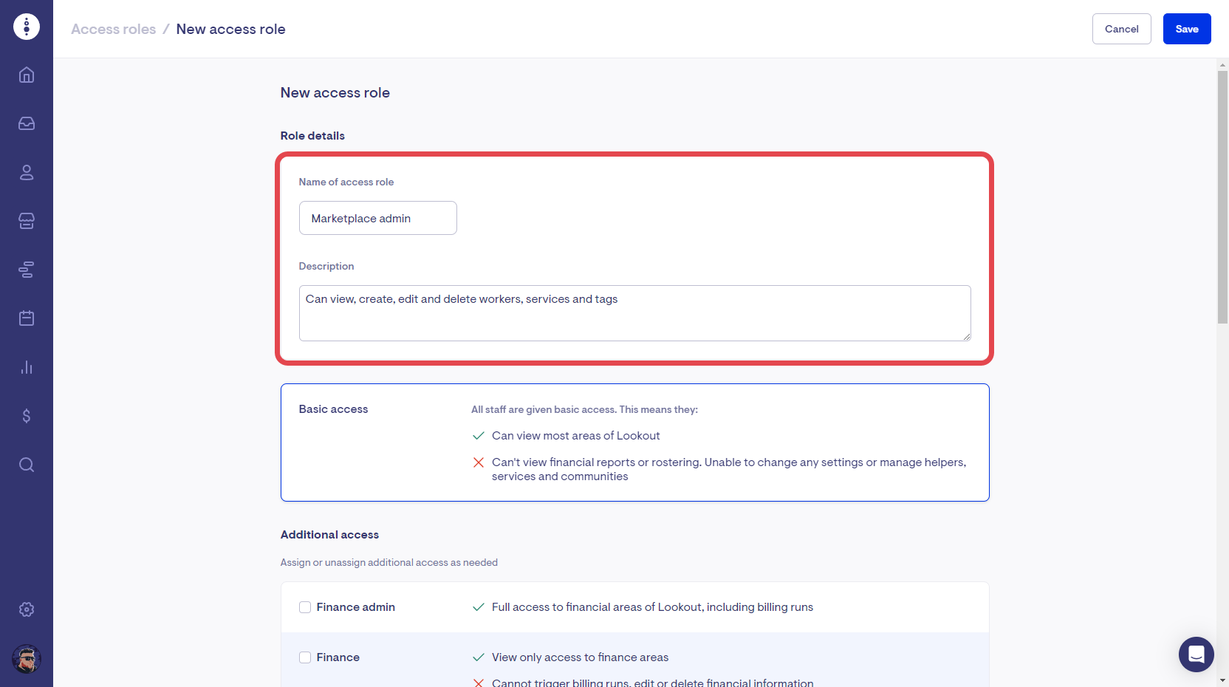
Task: Open the Home icon in sidebar
Action: point(27,75)
